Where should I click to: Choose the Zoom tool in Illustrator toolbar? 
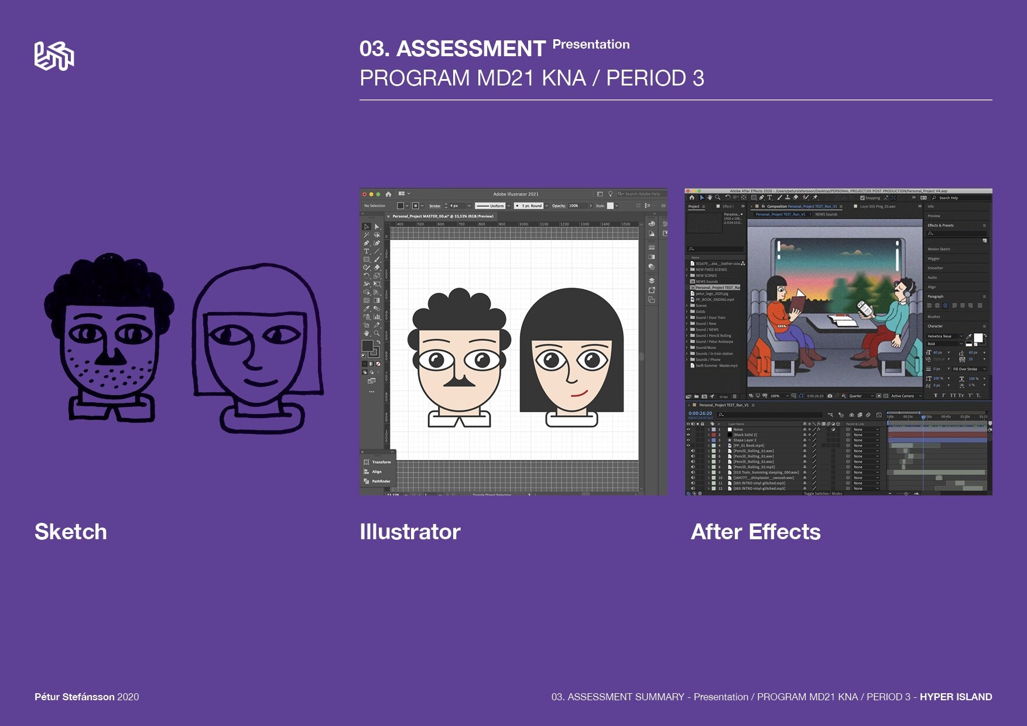376,333
